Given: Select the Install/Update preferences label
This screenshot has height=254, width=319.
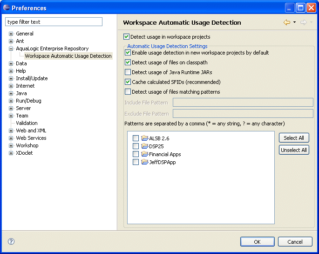Looking at the screenshot, I should tap(32, 78).
